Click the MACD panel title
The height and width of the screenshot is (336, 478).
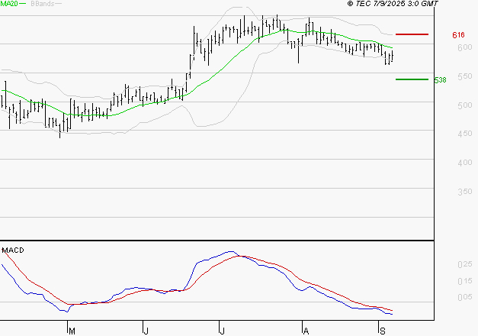pyautogui.click(x=13, y=250)
